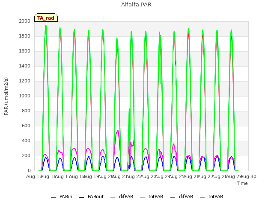The image size is (274, 205).
Task: Click the 1400 y-axis tick value
Action: [x=25, y=66]
